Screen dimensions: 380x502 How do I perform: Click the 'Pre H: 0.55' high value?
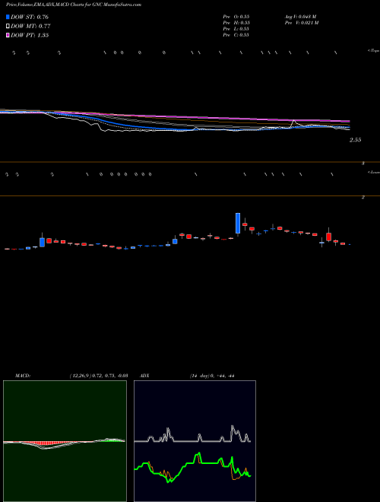(x=236, y=23)
